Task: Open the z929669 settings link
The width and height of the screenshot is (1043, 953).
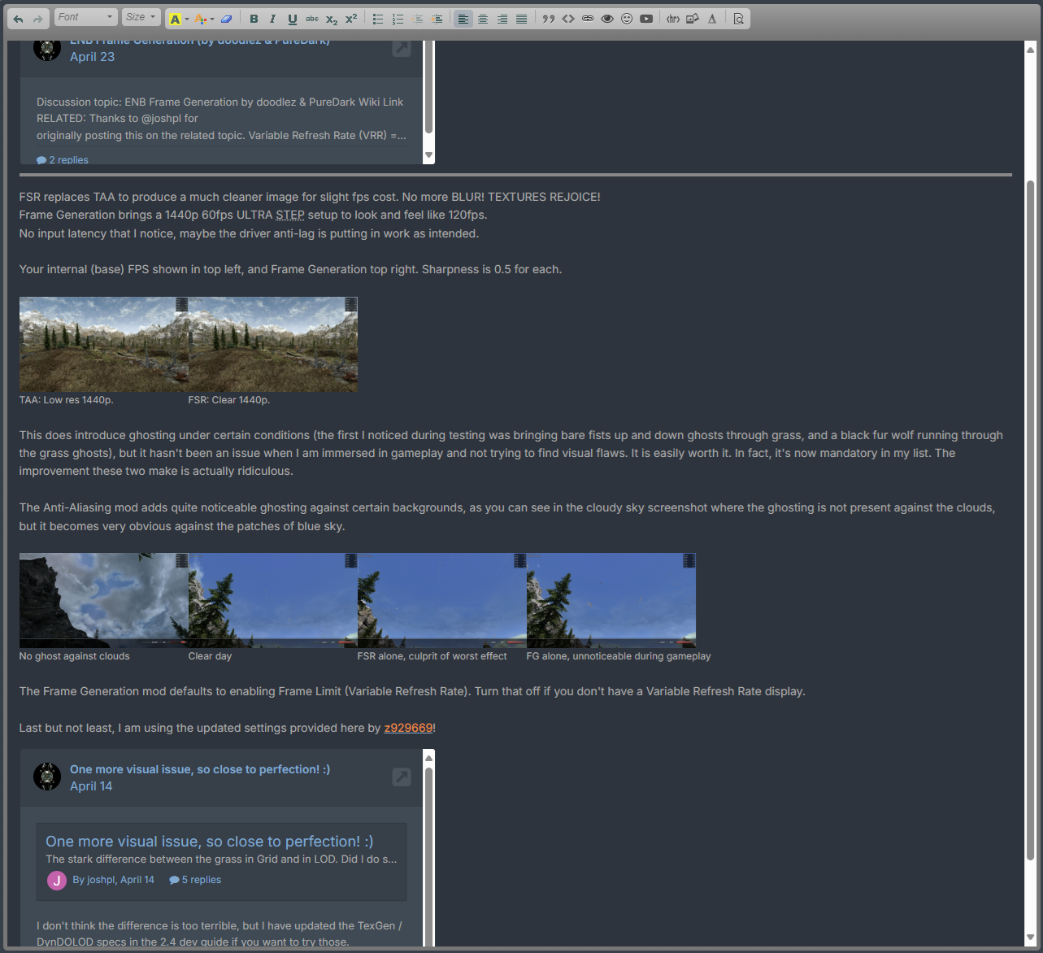Action: (408, 728)
